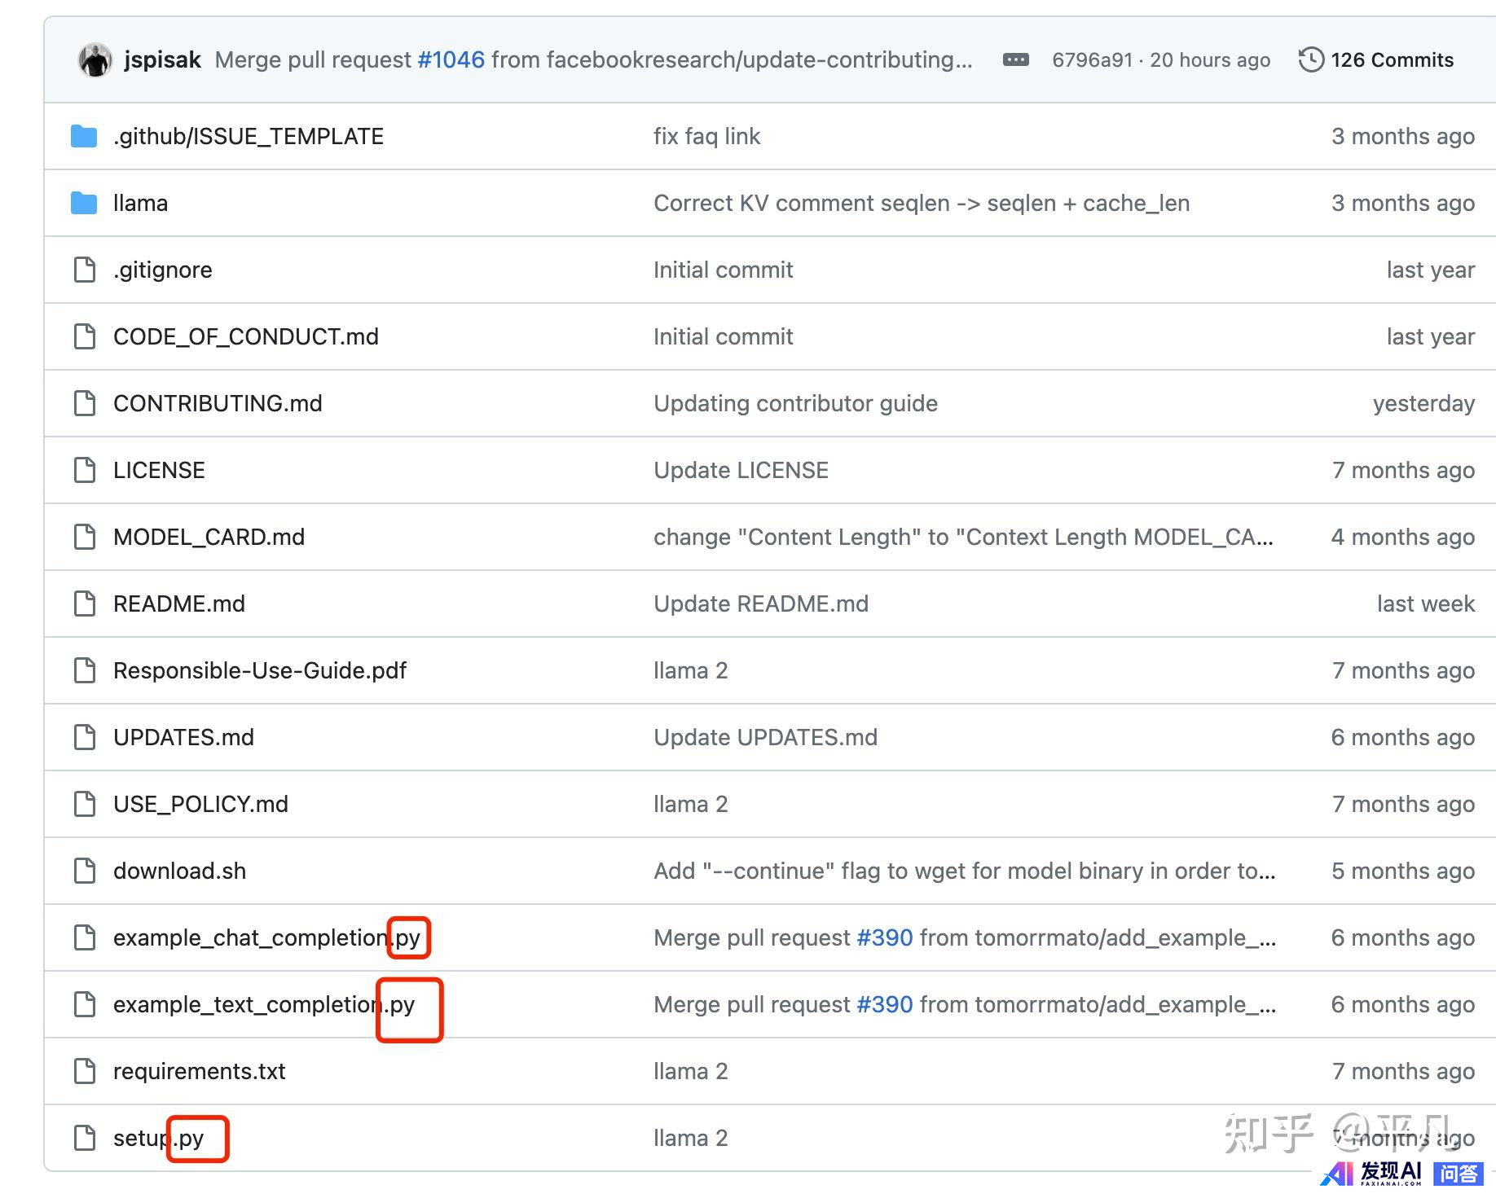Open the llama folder
Image resolution: width=1496 pixels, height=1194 pixels.
140,203
